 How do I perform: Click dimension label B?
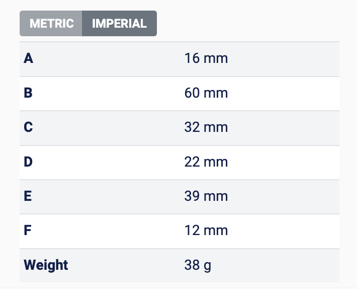pos(28,93)
